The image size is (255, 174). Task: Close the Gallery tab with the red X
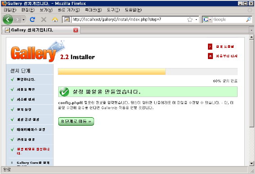[x=76, y=30]
